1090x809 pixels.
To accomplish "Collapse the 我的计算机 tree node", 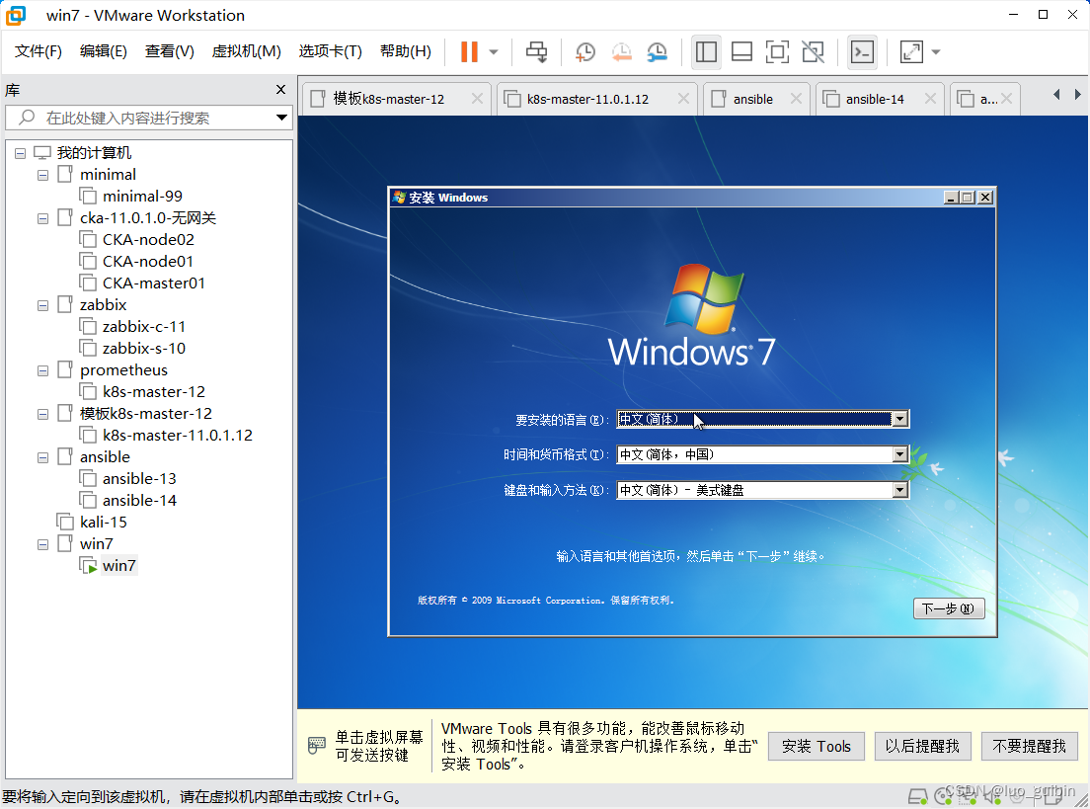I will [20, 153].
